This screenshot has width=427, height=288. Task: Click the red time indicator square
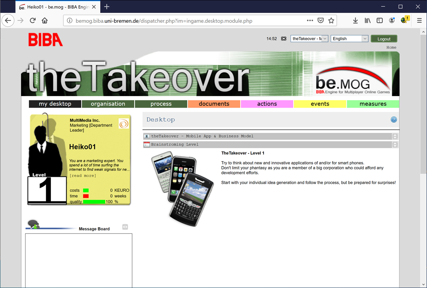click(x=86, y=196)
